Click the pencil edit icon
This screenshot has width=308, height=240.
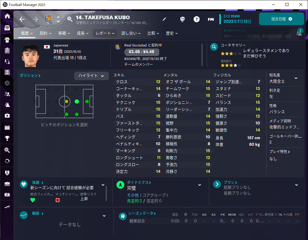click(x=164, y=19)
